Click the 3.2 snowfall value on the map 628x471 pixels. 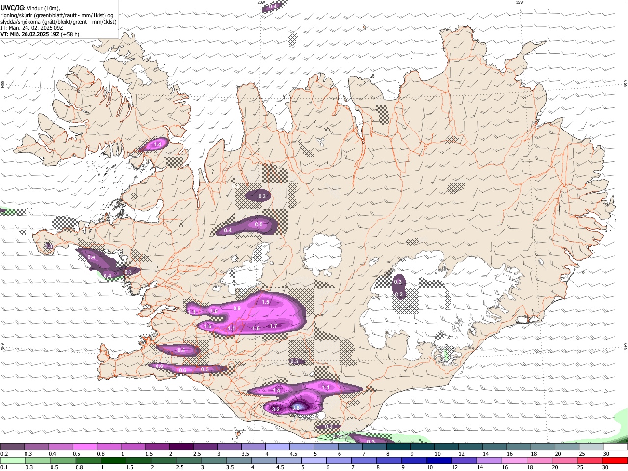(276, 409)
